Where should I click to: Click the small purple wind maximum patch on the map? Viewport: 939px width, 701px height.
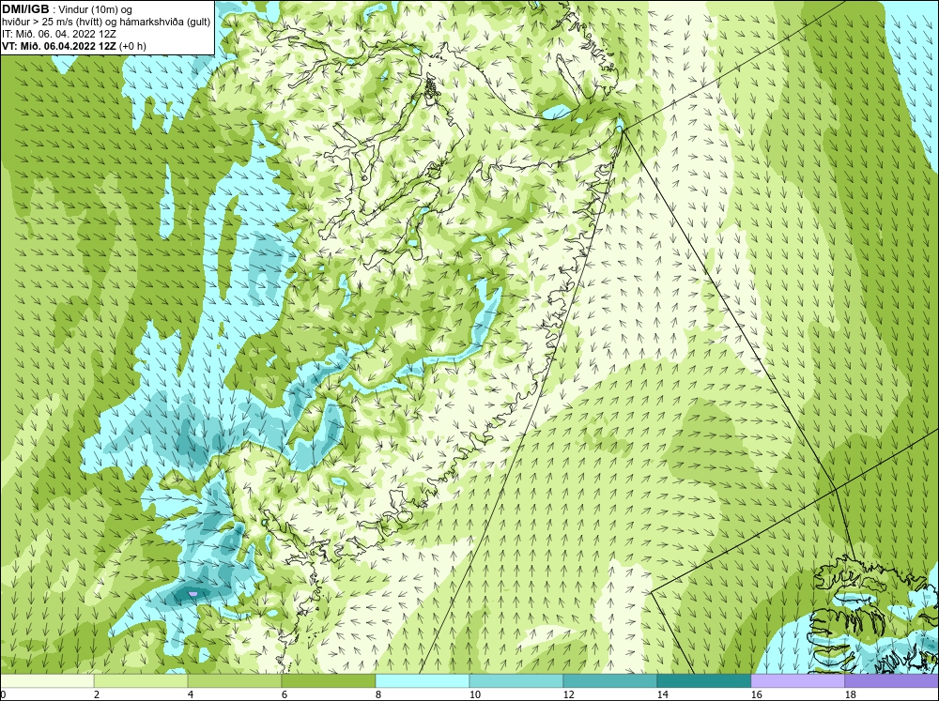coord(192,593)
